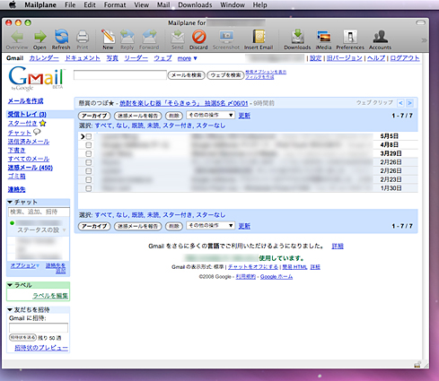Click the Screenshot toolbar icon

tap(226, 37)
